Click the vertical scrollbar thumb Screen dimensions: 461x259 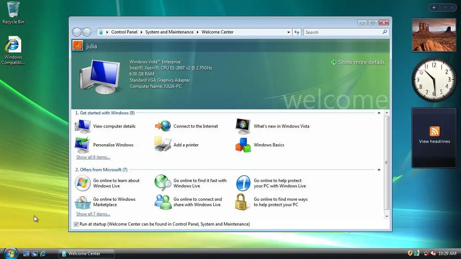tap(387, 163)
